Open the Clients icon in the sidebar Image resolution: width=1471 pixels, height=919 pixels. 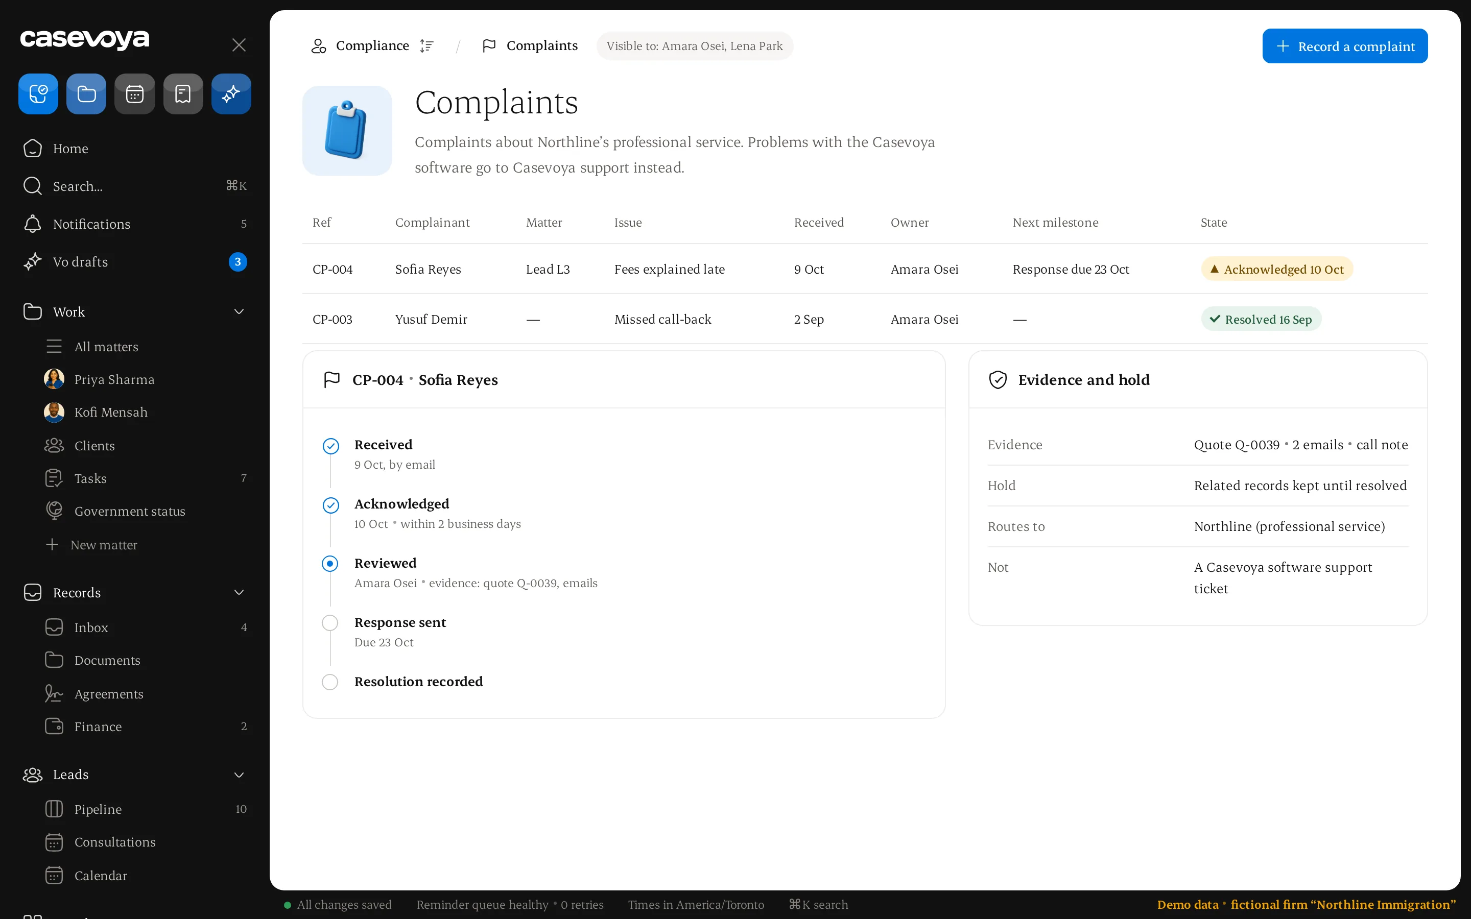54,446
